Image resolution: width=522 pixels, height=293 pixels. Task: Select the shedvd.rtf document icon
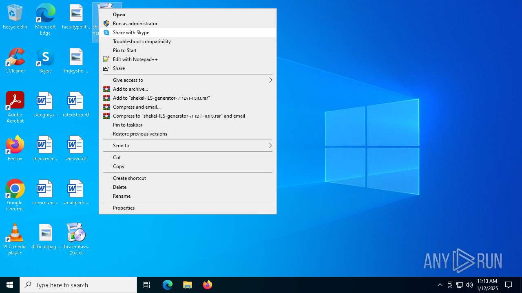point(76,149)
